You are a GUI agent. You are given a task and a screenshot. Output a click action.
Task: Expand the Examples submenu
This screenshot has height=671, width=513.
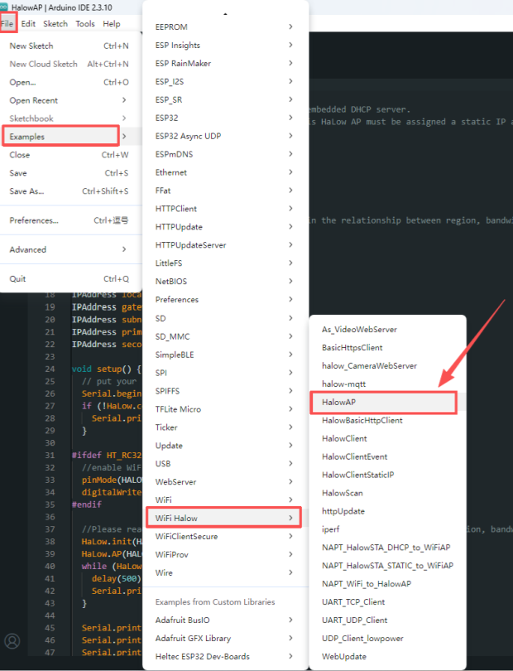pyautogui.click(x=70, y=137)
